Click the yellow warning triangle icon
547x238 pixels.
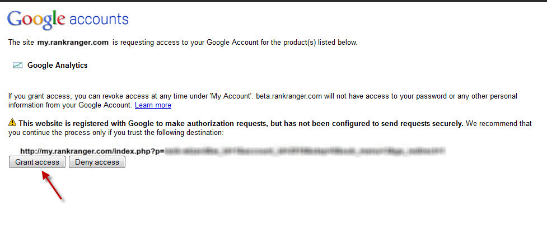[13, 123]
